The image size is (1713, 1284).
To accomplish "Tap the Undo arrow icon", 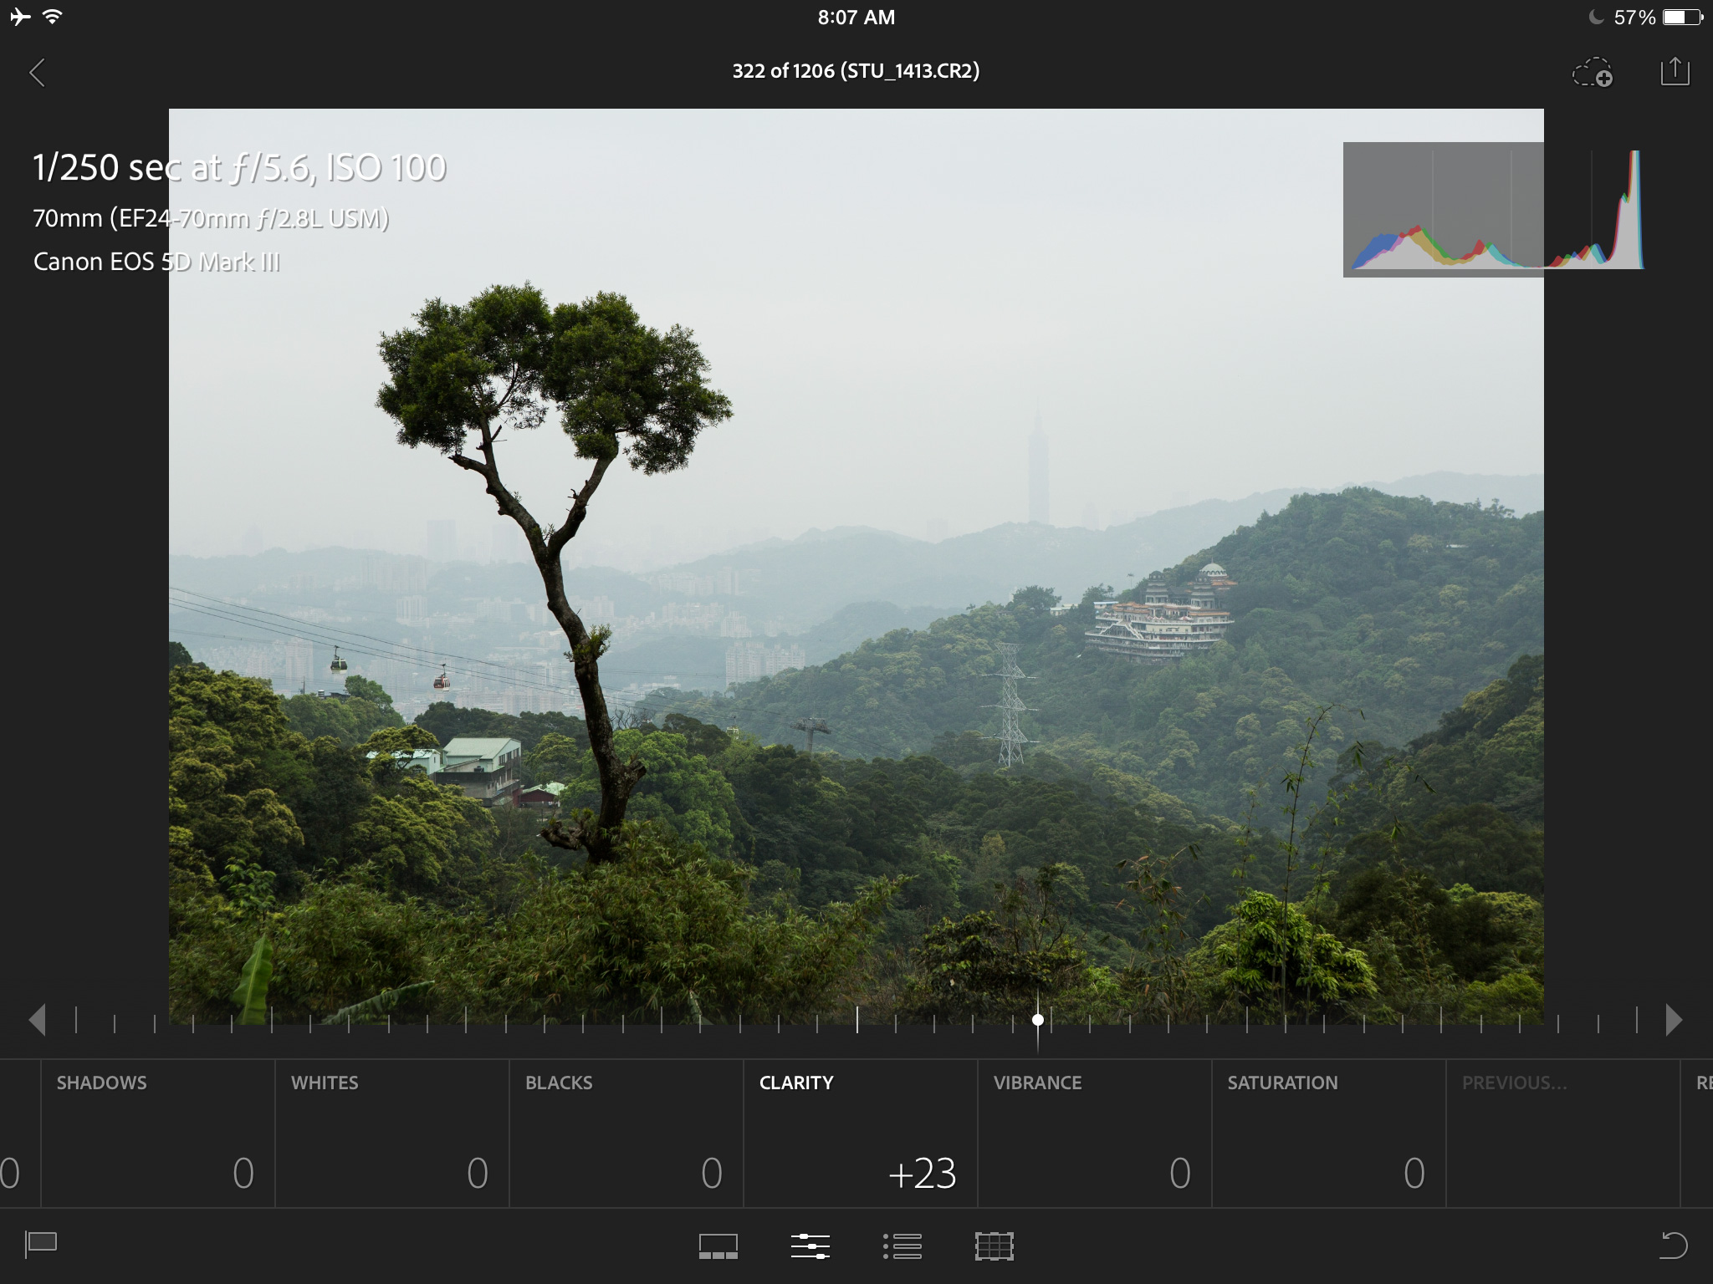I will click(x=1674, y=1245).
